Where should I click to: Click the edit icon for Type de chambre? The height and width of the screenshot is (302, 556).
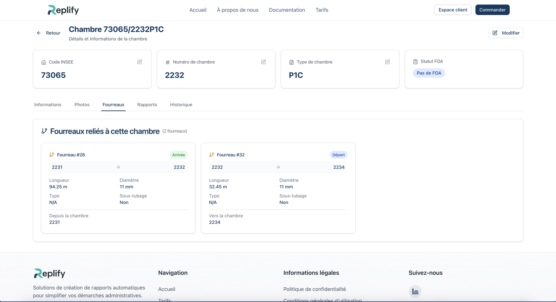pos(387,62)
